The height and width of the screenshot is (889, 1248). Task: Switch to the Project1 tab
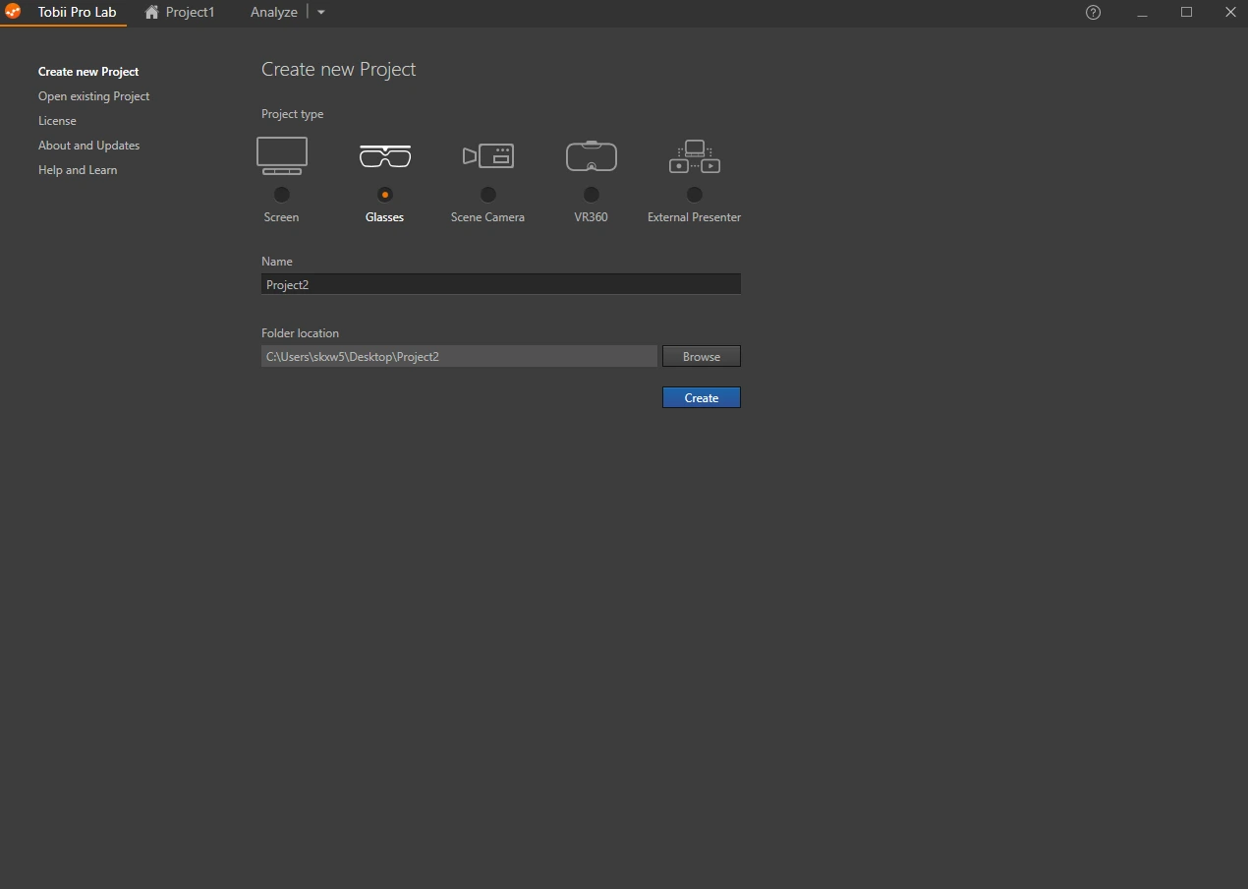click(x=190, y=12)
